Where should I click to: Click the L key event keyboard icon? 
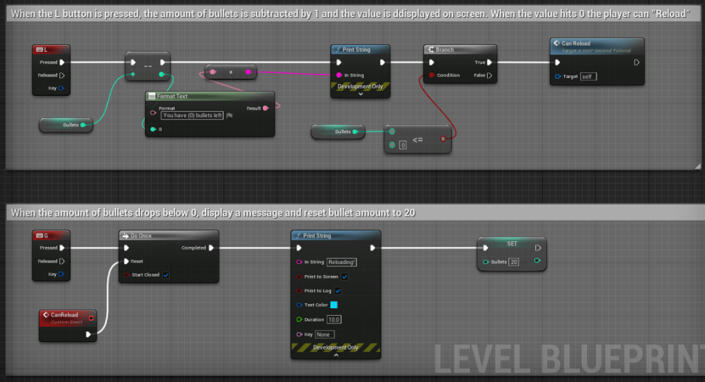pyautogui.click(x=39, y=50)
